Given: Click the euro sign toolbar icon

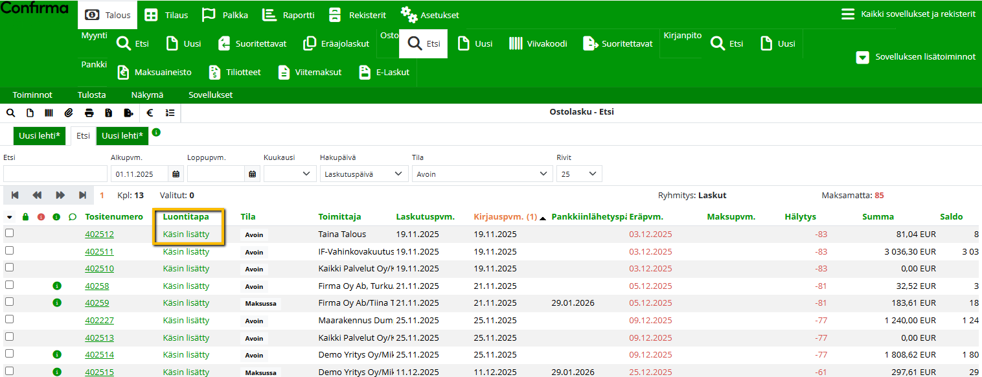Looking at the screenshot, I should (150, 113).
